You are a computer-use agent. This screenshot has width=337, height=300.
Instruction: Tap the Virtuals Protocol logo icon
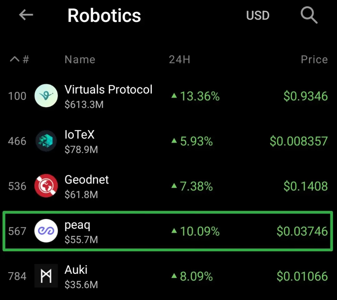pos(46,96)
